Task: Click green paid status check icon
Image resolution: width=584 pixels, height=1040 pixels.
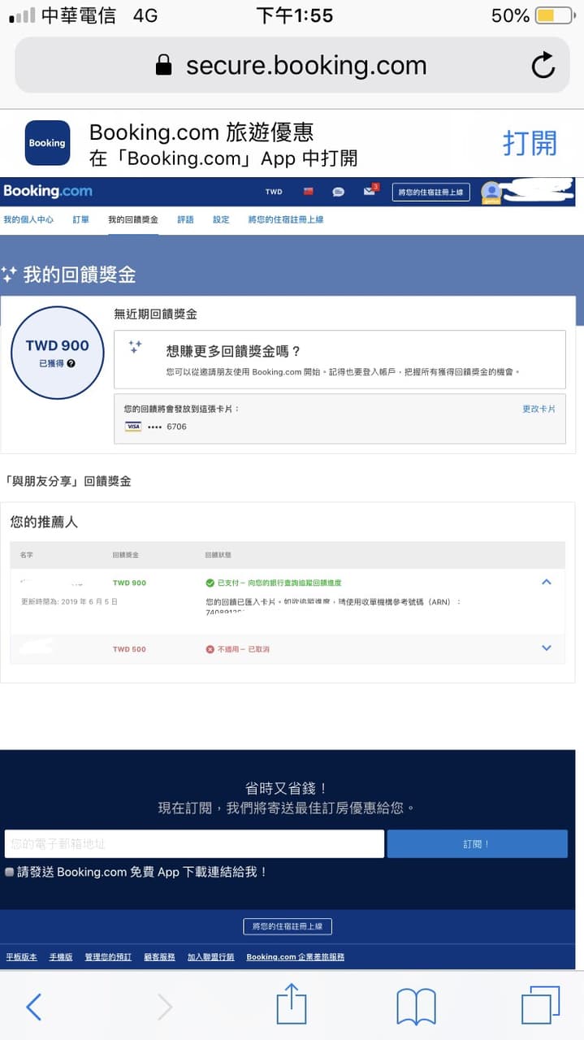Action: 210,583
